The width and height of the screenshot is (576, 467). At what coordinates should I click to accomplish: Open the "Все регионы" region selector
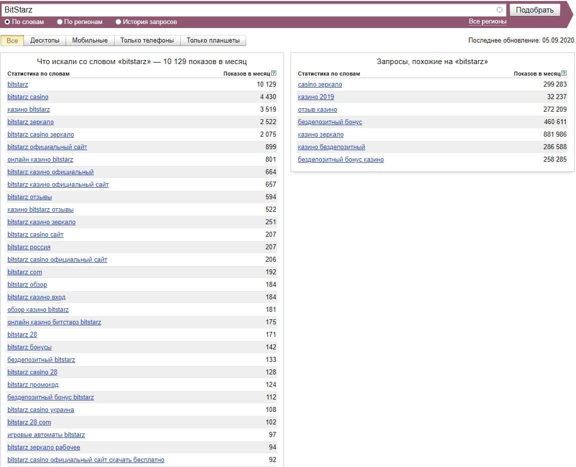[x=487, y=22]
